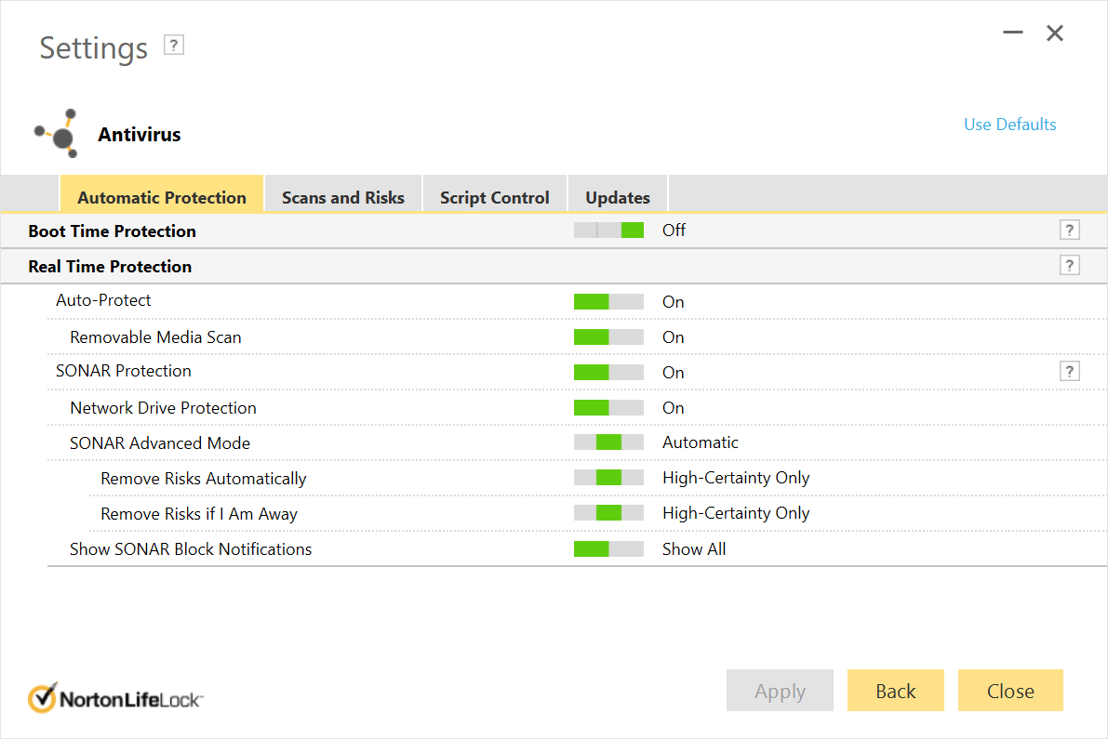Adjust the Remove Risks Automatically slider
The height and width of the screenshot is (739, 1108).
[x=608, y=478]
